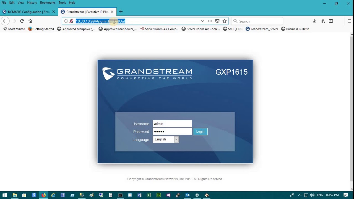Image resolution: width=354 pixels, height=199 pixels.
Task: Open the Grandstream_Server bookmark
Action: coord(262,29)
